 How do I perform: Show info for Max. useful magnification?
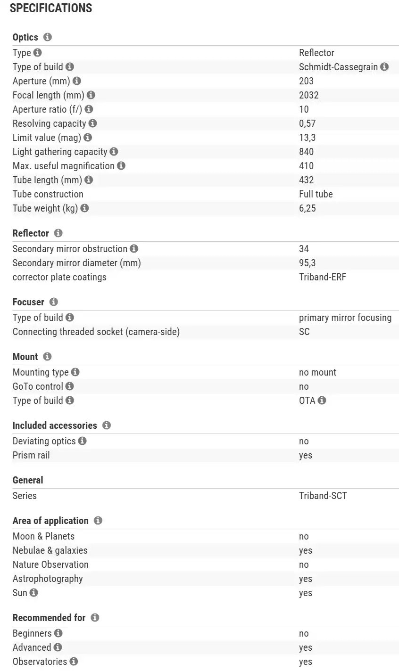pyautogui.click(x=121, y=166)
